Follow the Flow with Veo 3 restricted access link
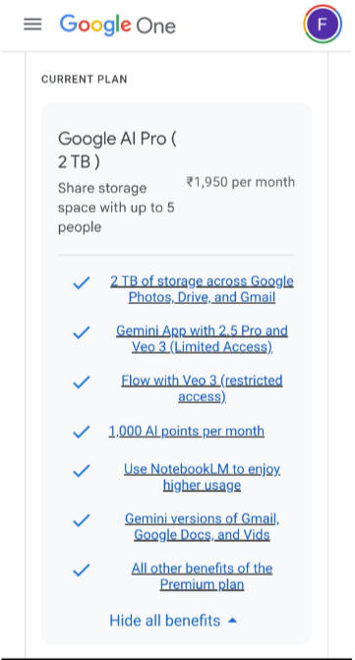 [202, 389]
